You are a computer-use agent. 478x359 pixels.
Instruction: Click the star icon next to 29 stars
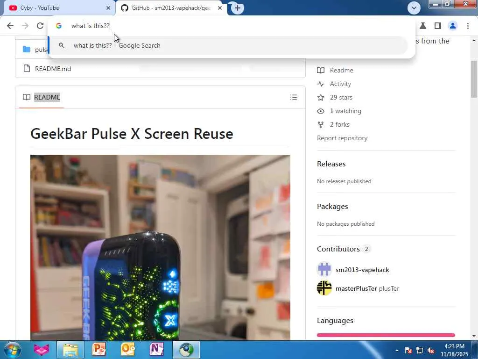tap(321, 97)
